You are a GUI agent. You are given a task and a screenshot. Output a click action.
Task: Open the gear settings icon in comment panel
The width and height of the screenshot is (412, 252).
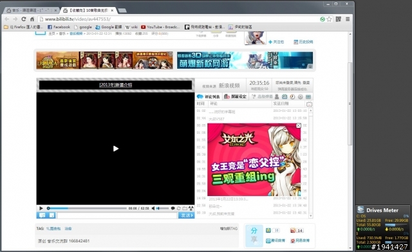click(x=301, y=96)
